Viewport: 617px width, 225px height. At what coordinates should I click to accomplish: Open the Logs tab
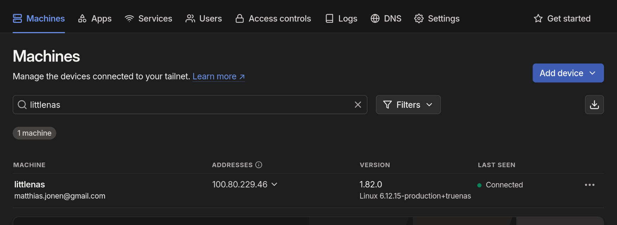click(x=341, y=19)
